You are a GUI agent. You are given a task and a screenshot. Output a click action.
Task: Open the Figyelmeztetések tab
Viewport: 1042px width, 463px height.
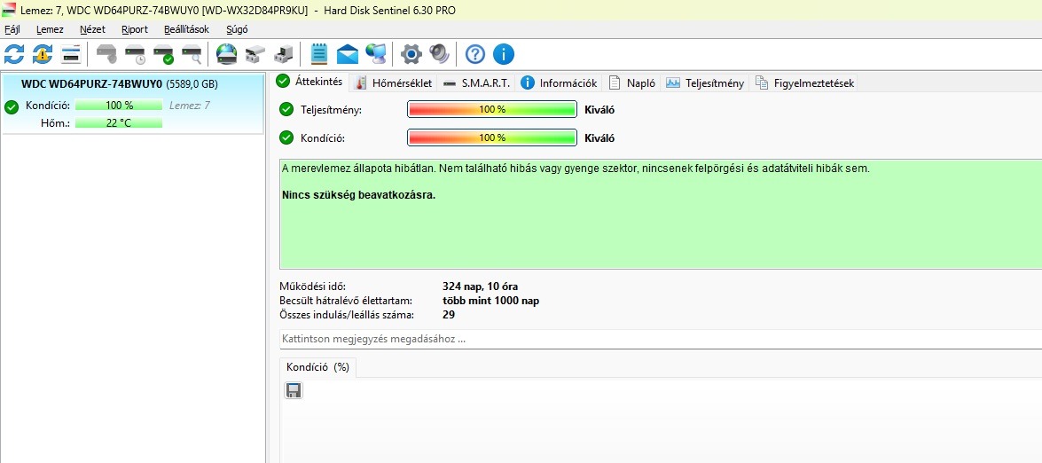[x=804, y=83]
